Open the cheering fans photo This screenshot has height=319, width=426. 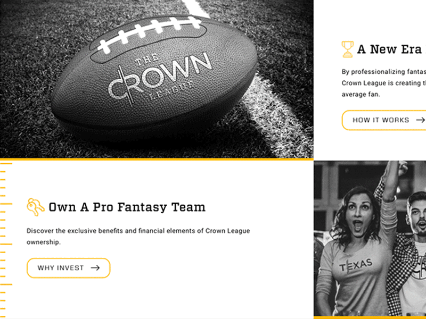(x=370, y=239)
